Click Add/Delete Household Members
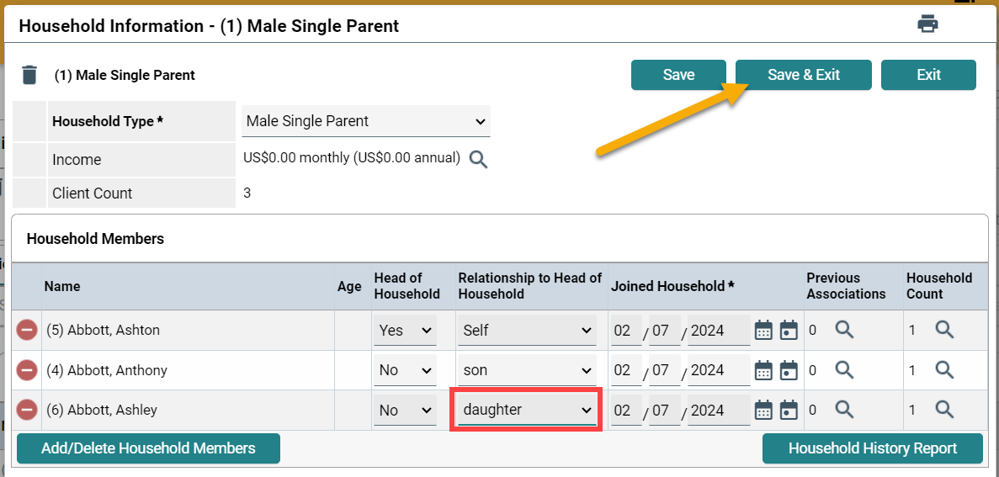999x477 pixels. click(x=148, y=448)
